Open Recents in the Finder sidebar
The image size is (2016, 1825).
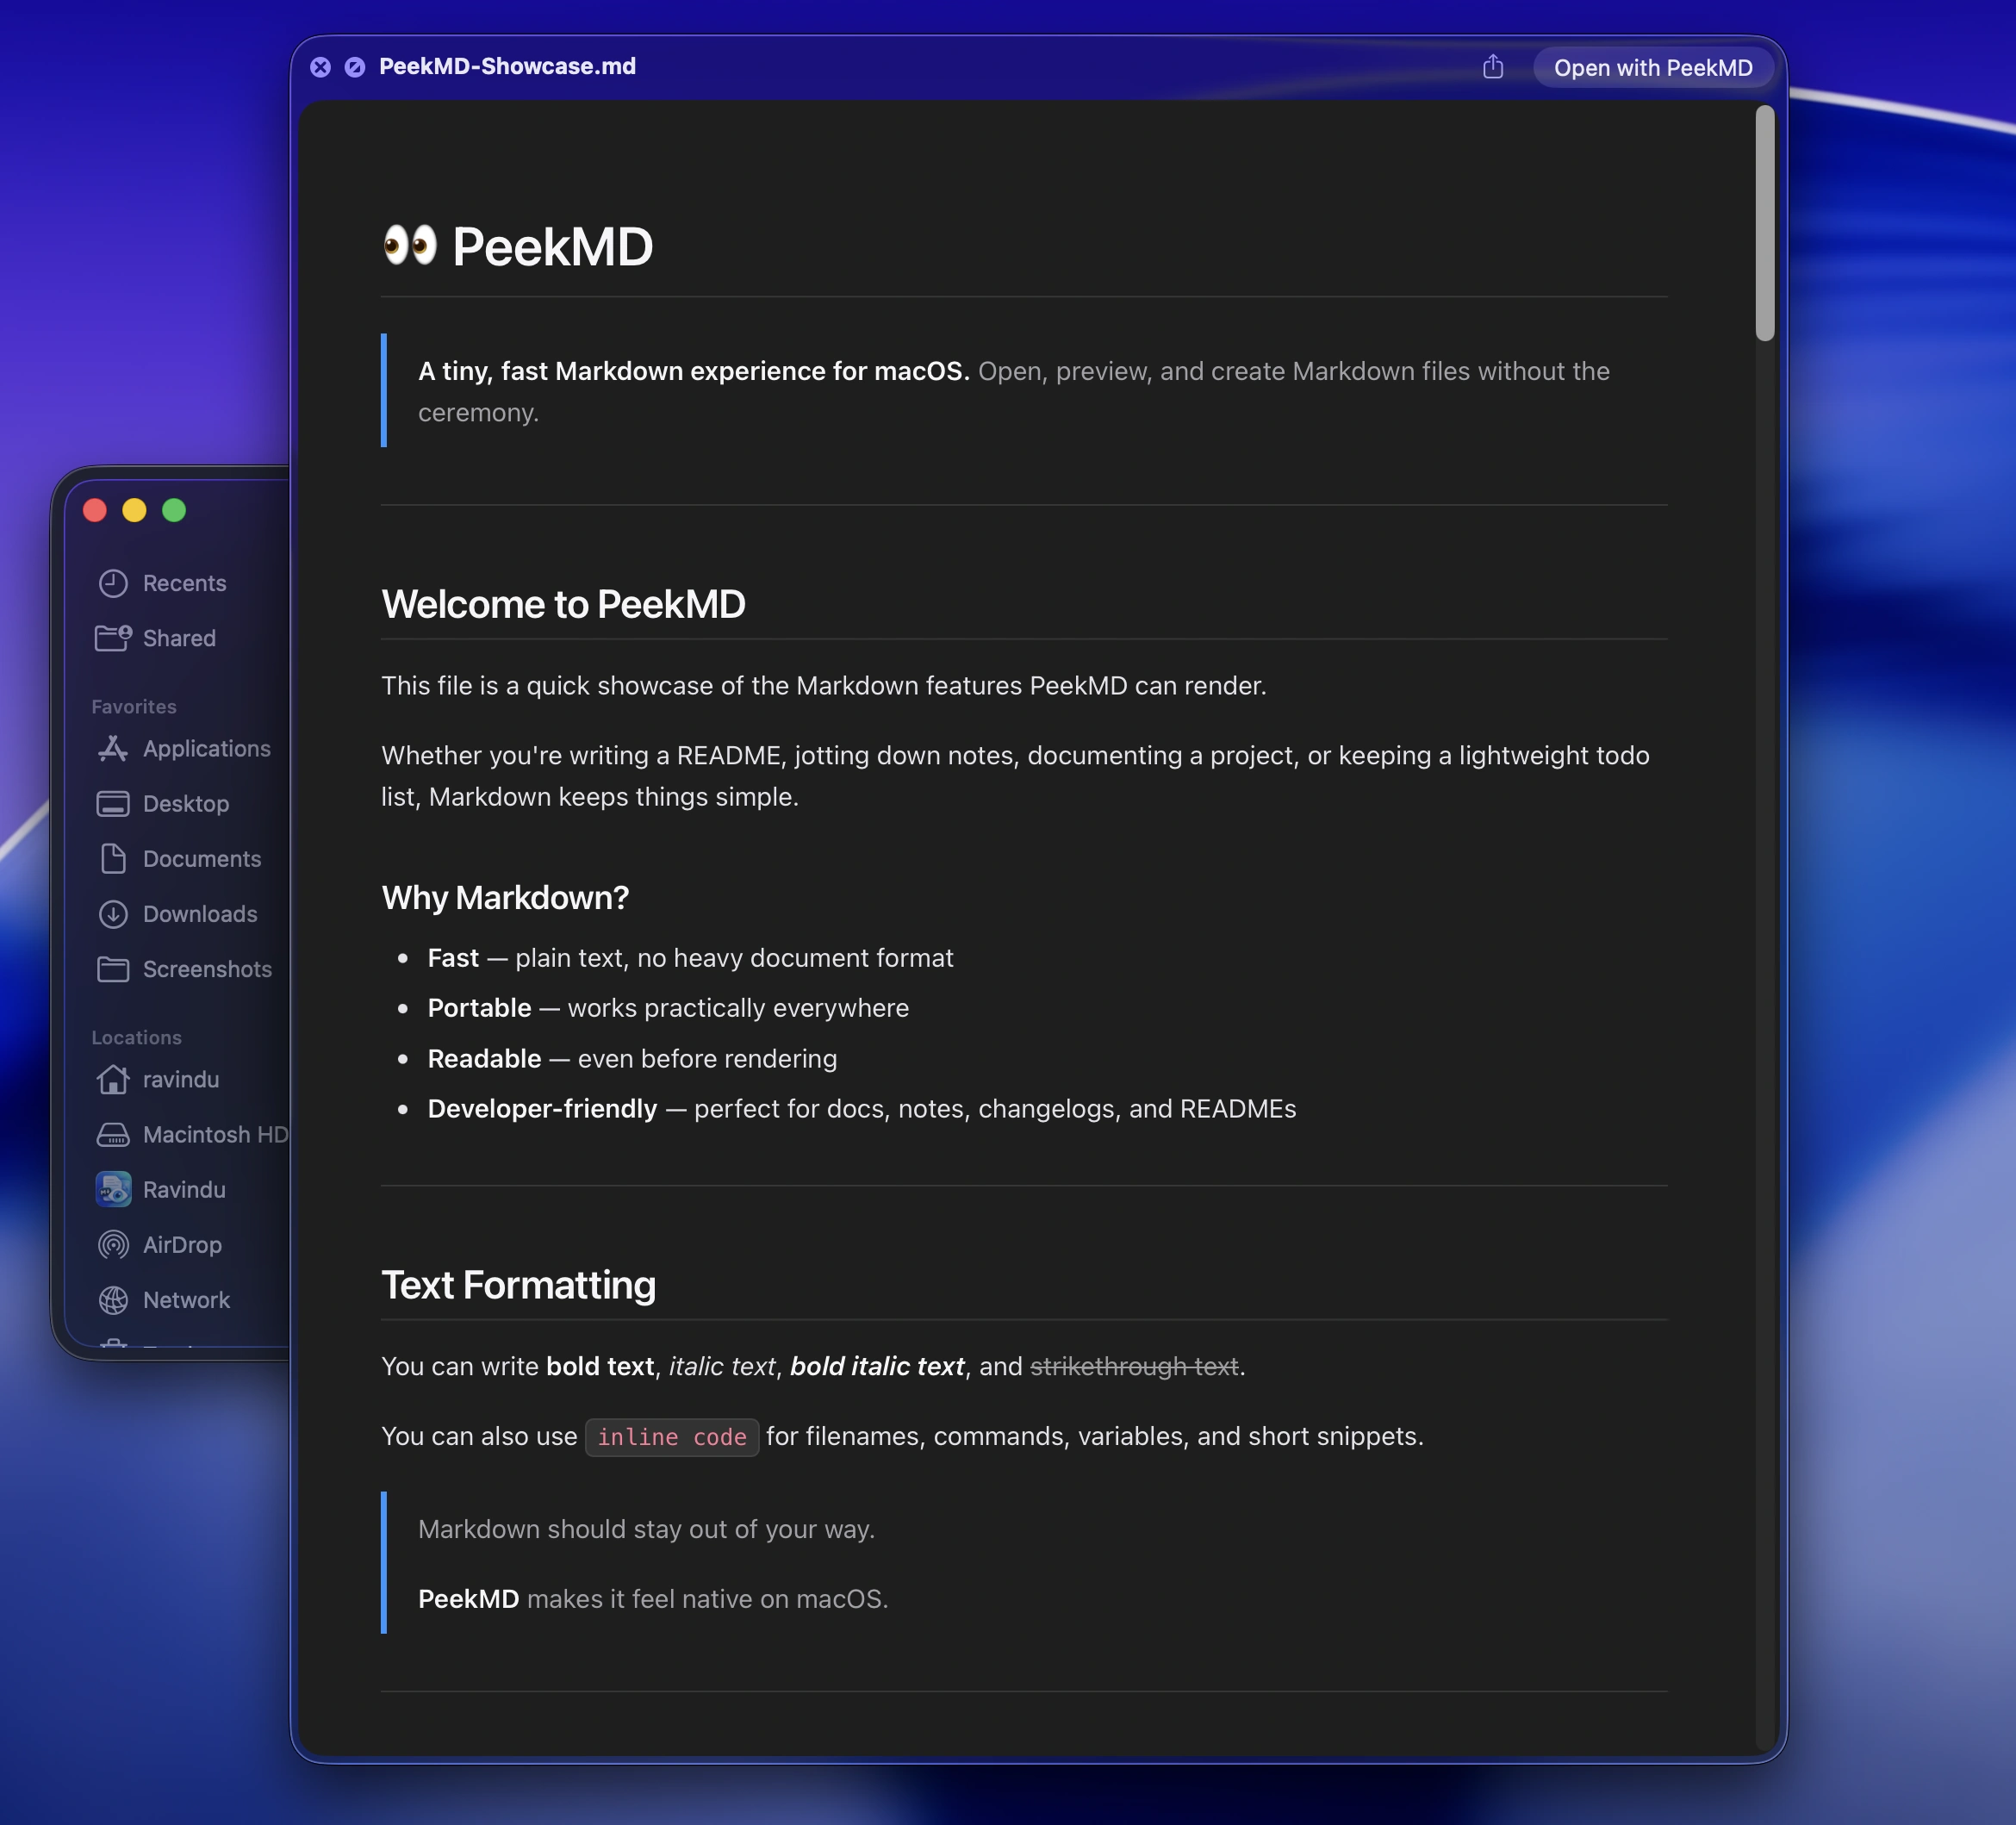tap(184, 583)
